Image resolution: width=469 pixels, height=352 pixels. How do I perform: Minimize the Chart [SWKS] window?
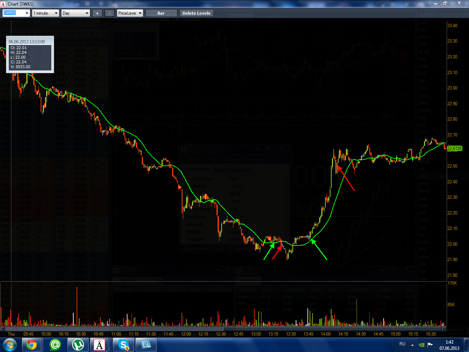pyautogui.click(x=436, y=3)
